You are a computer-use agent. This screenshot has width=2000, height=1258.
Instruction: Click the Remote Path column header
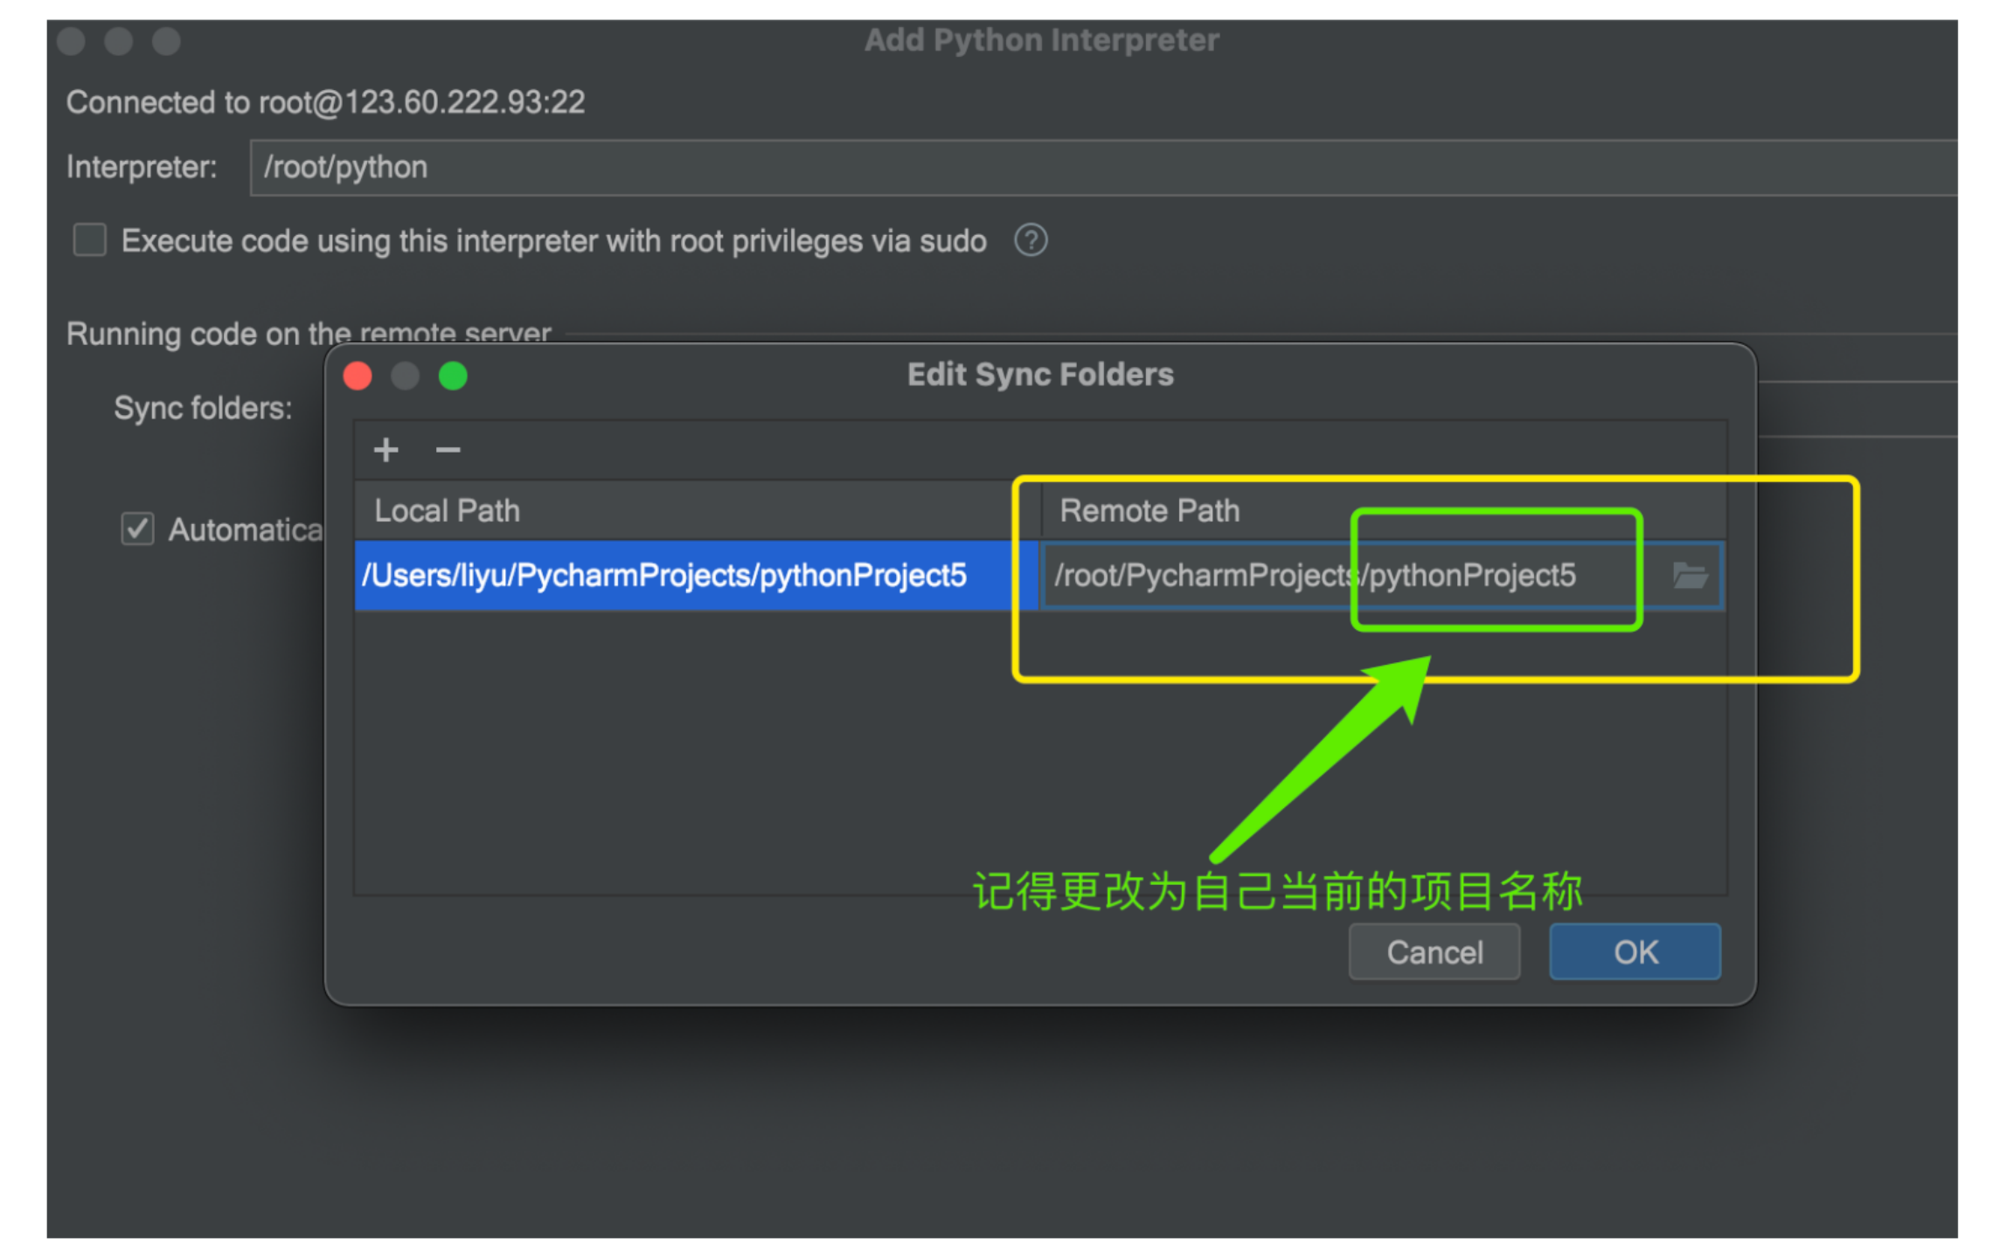1150,511
